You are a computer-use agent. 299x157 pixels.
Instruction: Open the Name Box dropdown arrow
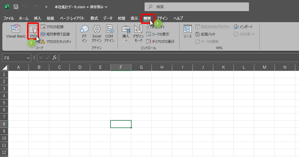click(x=28, y=58)
